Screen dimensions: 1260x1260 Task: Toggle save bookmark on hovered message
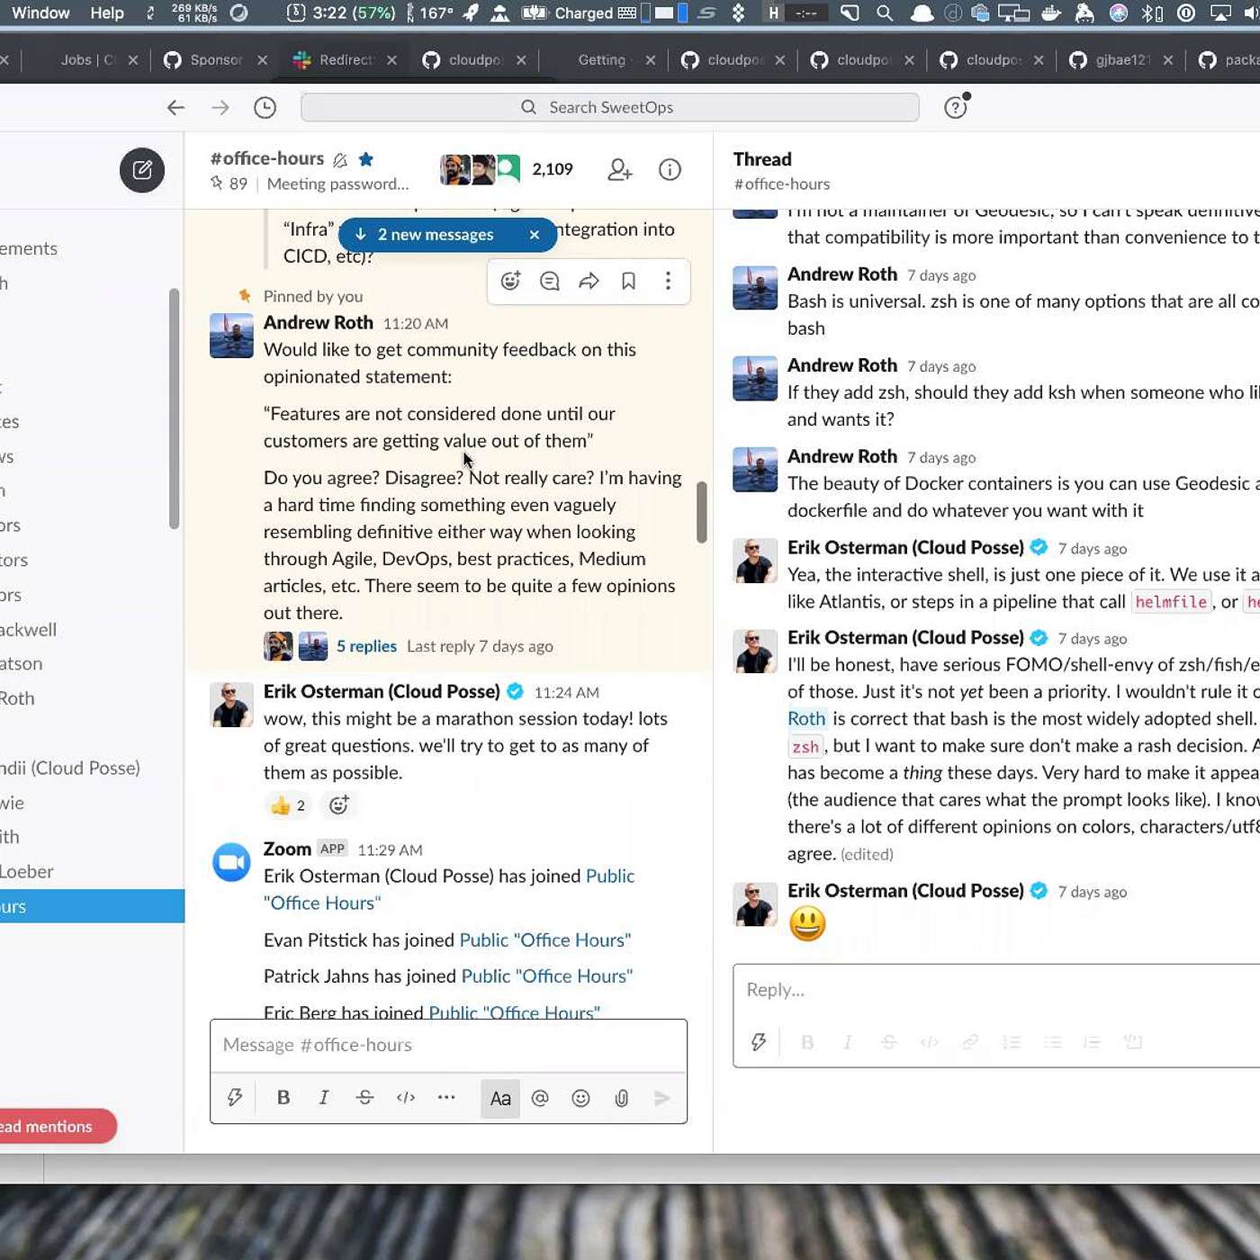629,281
